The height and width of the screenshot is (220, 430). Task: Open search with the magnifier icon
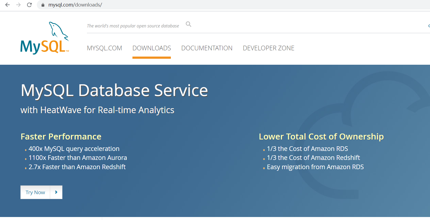tap(188, 24)
